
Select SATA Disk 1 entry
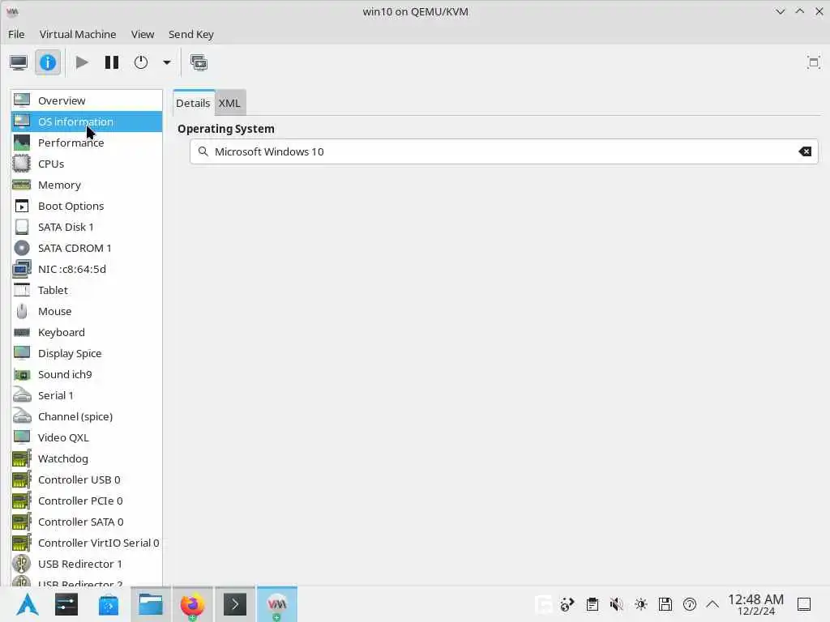coord(87,227)
